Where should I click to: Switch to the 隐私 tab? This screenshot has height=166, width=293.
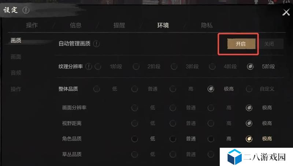tap(207, 25)
